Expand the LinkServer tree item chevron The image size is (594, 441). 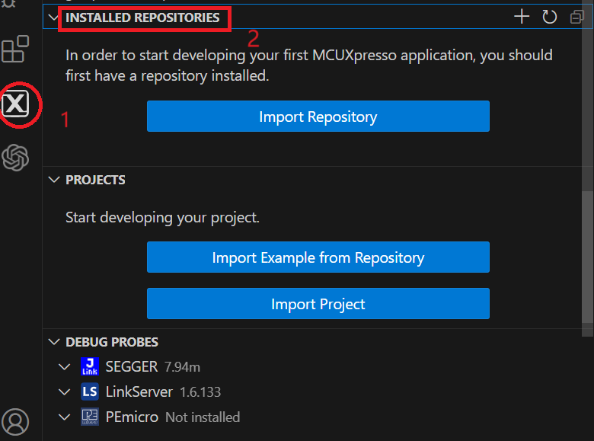[x=64, y=392]
